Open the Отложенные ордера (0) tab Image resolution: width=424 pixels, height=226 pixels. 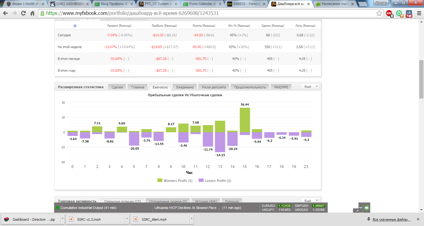(x=168, y=201)
